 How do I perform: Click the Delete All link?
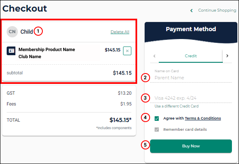[x=120, y=32]
